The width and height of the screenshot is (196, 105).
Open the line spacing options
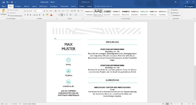click(71, 15)
